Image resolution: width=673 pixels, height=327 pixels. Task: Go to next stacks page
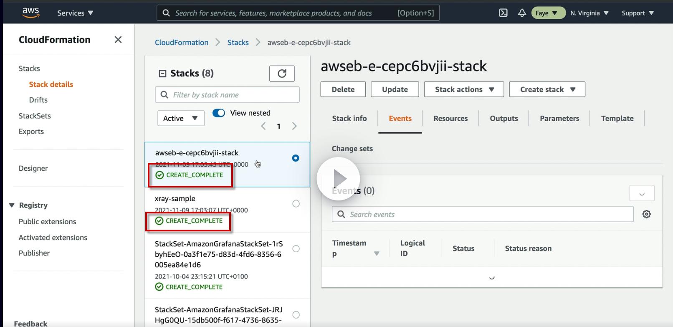pos(294,126)
